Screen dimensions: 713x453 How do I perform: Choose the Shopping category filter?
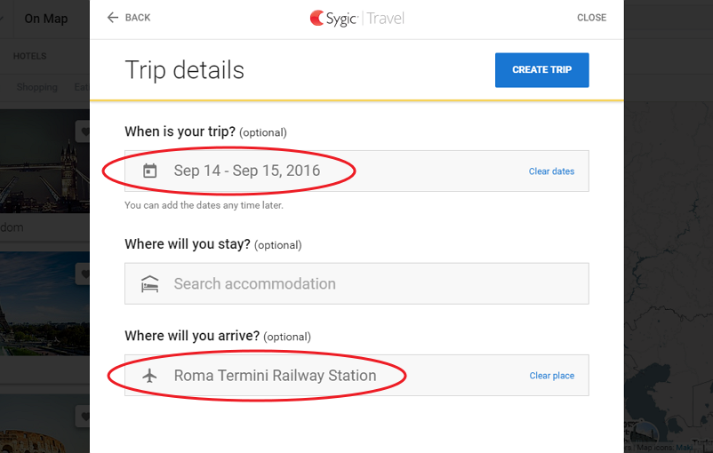36,87
